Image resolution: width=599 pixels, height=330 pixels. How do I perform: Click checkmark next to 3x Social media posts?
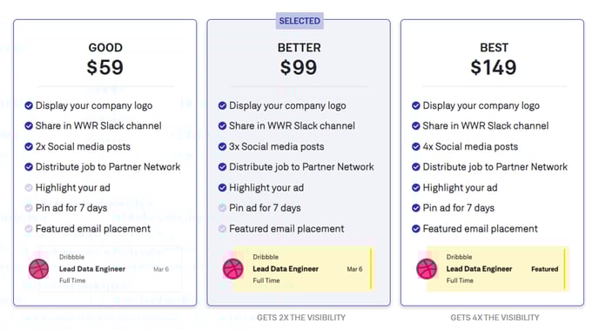tap(222, 146)
